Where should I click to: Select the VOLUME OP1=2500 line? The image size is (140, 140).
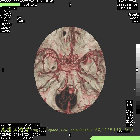coord(23,135)
